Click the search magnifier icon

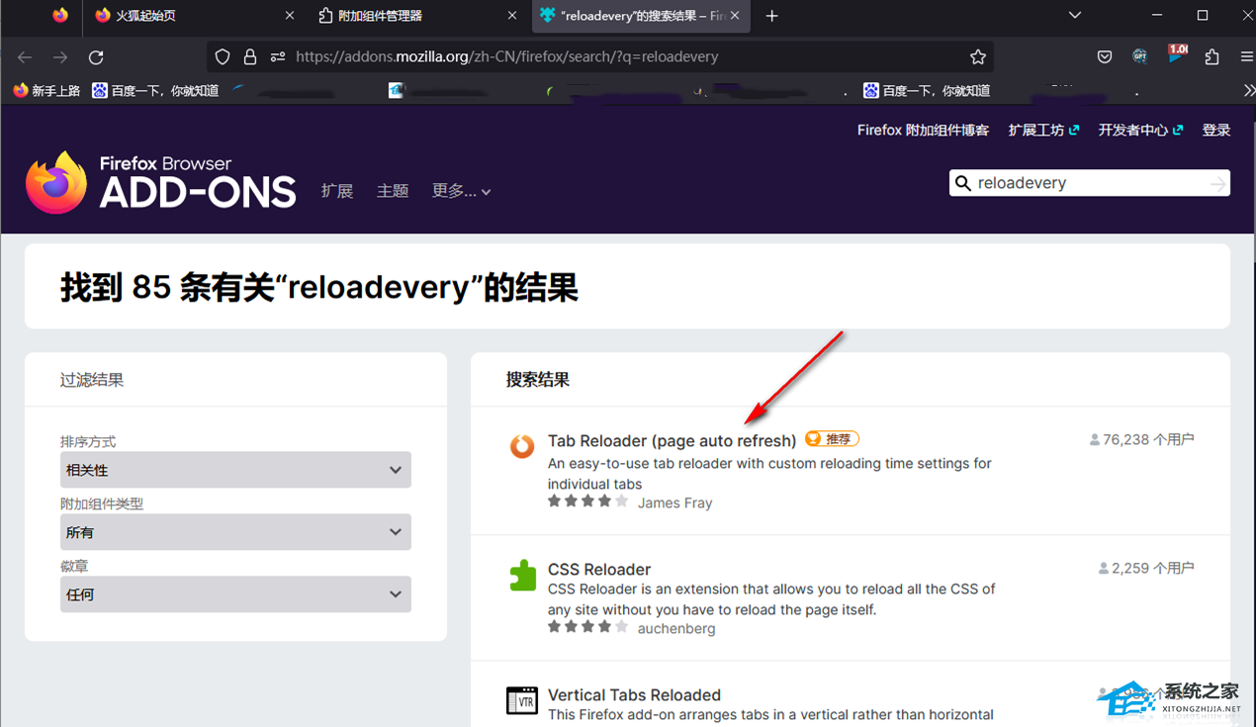tap(963, 183)
